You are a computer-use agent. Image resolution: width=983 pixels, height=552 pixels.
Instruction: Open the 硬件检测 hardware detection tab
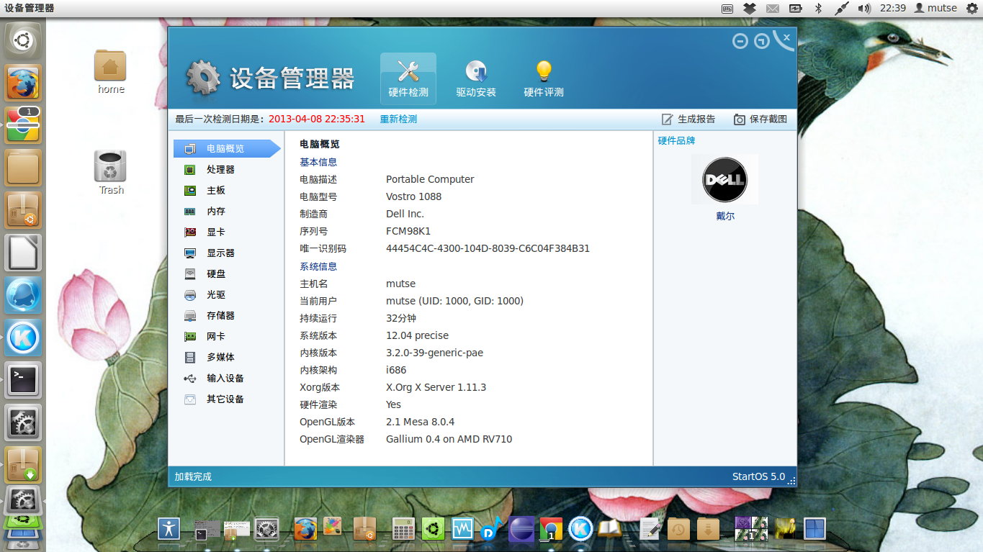[x=408, y=78]
